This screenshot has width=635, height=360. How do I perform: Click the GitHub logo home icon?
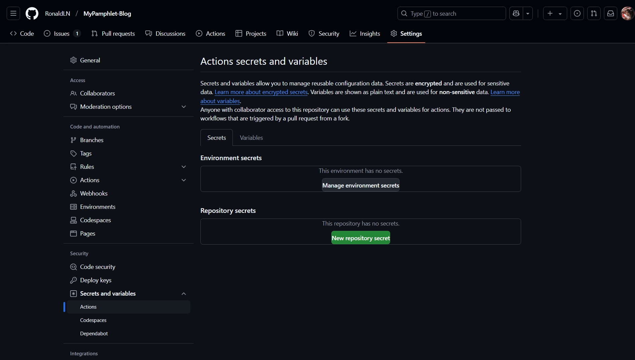(x=32, y=13)
